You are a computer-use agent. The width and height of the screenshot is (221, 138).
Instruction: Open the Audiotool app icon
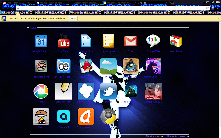(x=64, y=117)
